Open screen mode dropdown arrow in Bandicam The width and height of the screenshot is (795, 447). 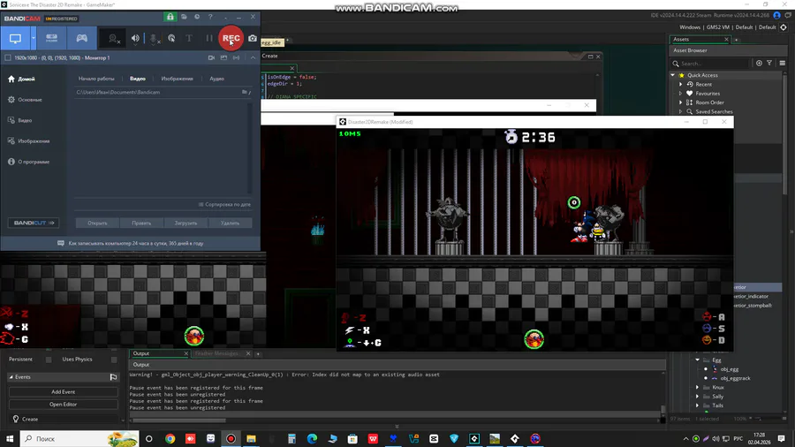[x=33, y=39]
